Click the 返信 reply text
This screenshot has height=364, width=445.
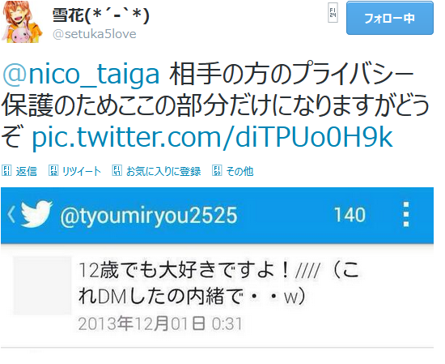point(27,171)
